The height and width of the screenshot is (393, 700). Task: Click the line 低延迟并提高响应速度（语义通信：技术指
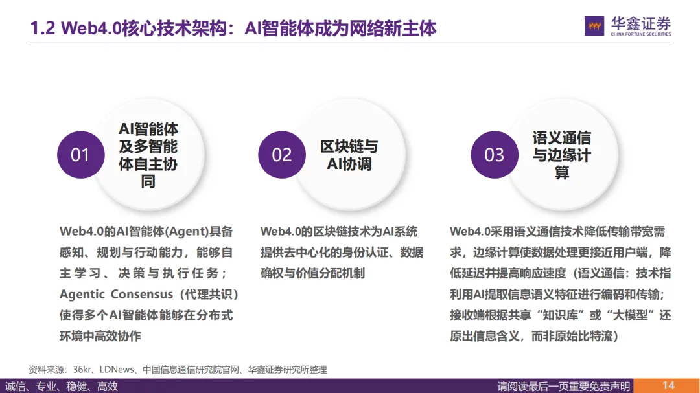pos(560,273)
